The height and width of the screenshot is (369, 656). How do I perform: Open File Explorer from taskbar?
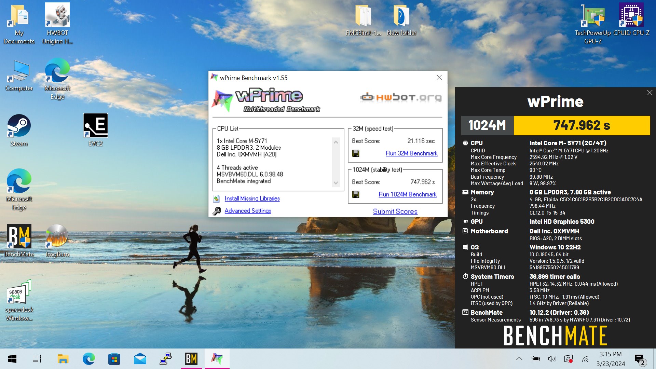pos(63,359)
